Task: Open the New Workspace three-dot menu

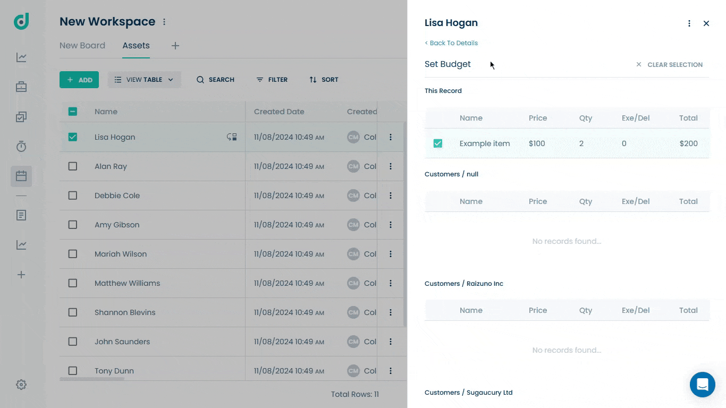Action: [164, 22]
